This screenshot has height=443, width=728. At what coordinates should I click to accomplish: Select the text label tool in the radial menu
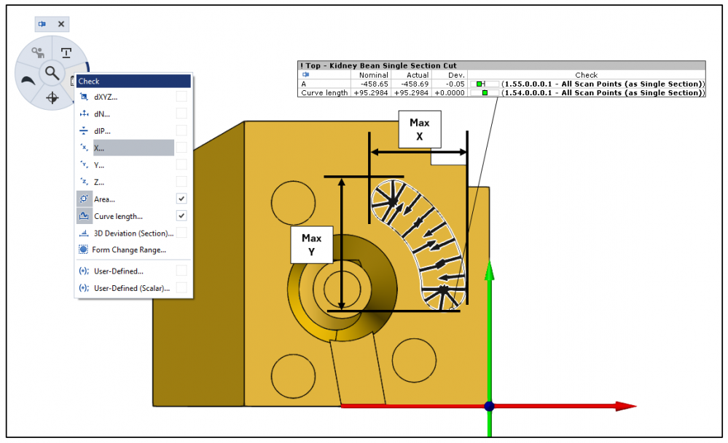click(x=66, y=52)
